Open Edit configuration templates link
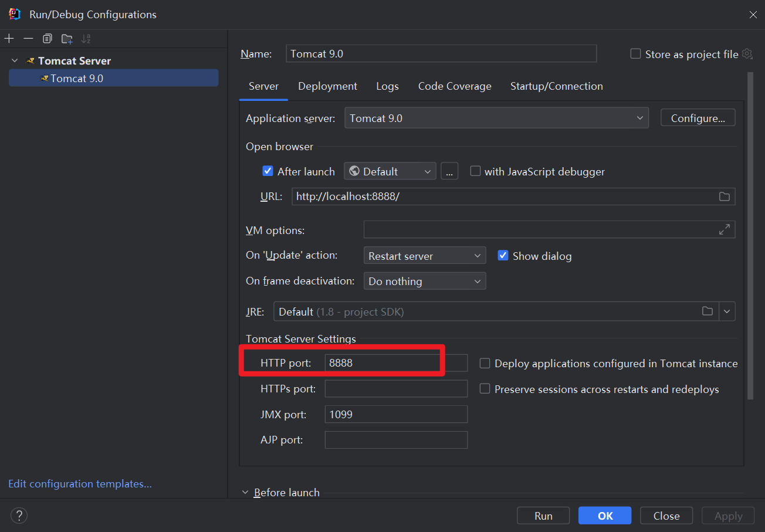This screenshot has width=765, height=532. [80, 484]
